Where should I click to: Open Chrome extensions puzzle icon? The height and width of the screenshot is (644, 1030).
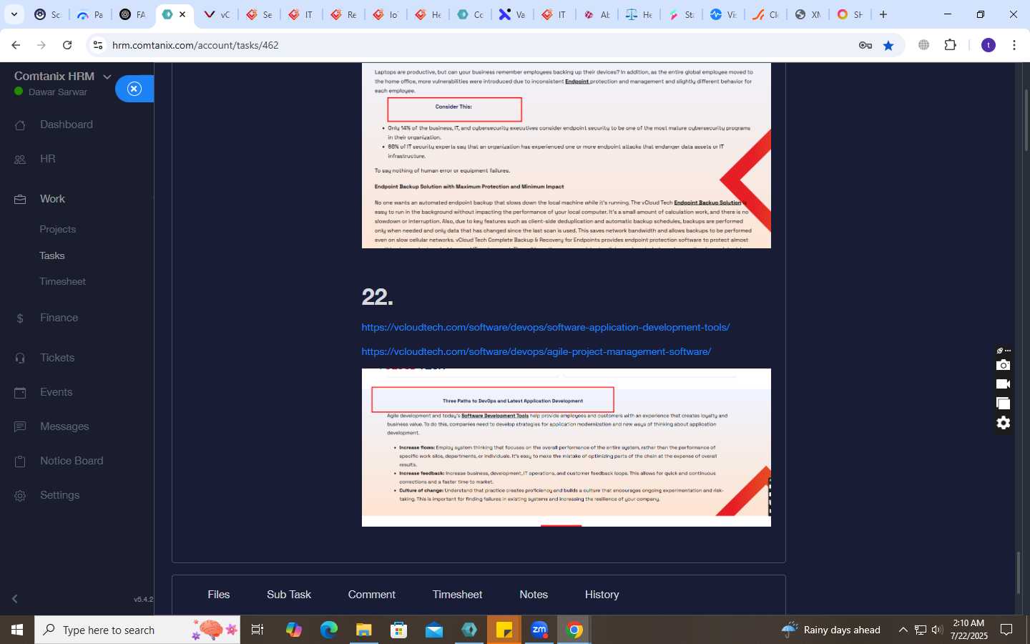coord(951,45)
